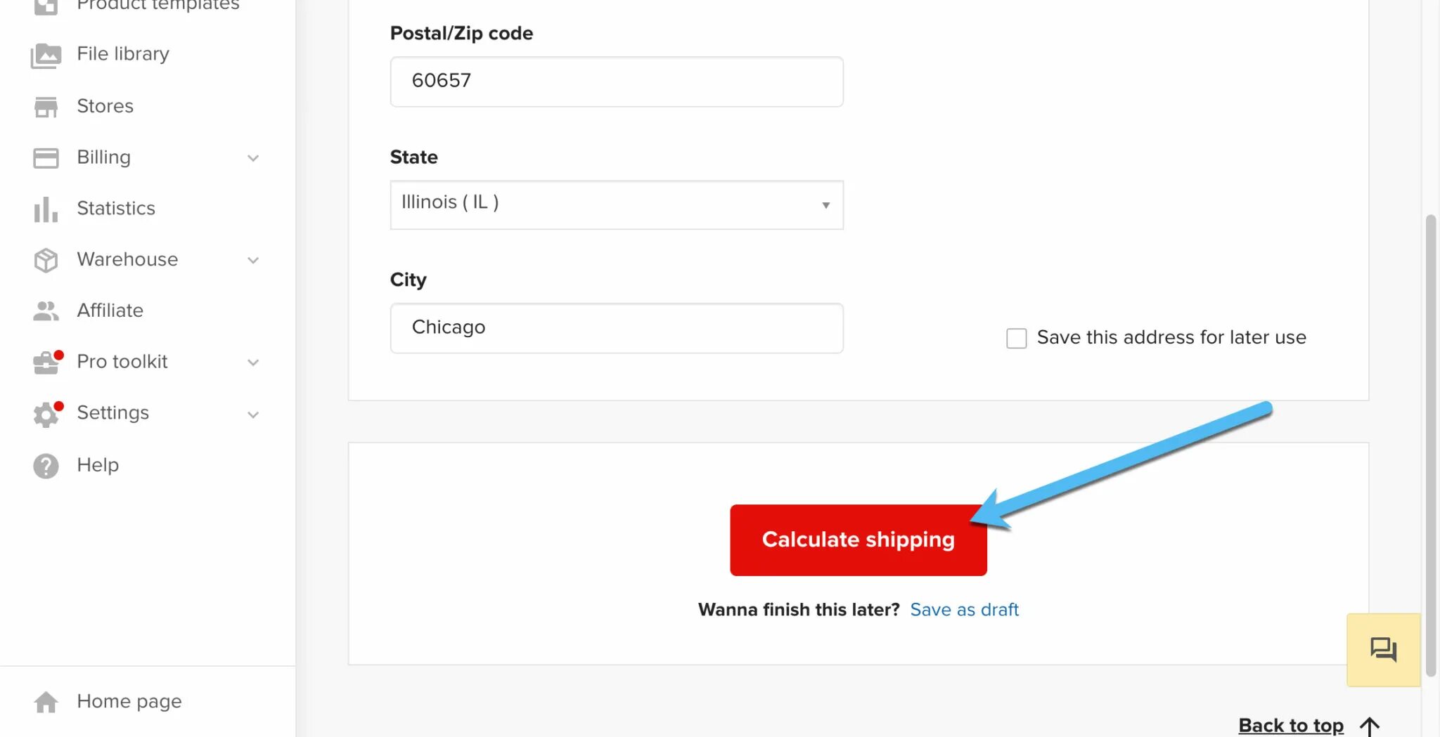Click the Statistics bar chart icon
The image size is (1440, 737).
click(x=46, y=209)
